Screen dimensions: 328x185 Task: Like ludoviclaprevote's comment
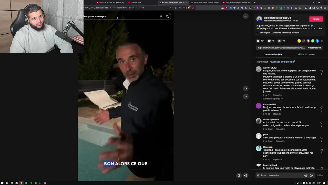coord(322,123)
